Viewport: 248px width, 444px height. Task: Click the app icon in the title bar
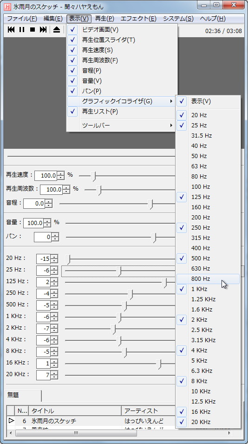coord(7,6)
